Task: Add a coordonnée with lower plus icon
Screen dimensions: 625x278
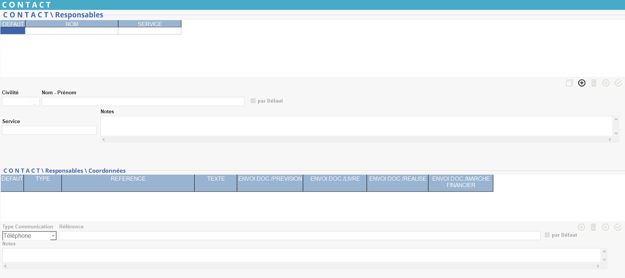Action: (581, 227)
